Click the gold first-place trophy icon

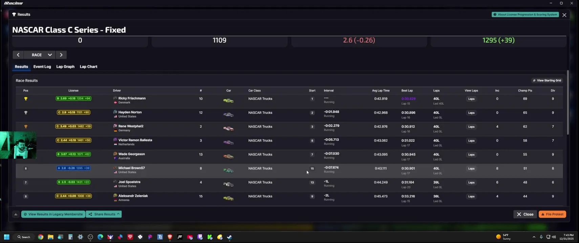click(26, 99)
